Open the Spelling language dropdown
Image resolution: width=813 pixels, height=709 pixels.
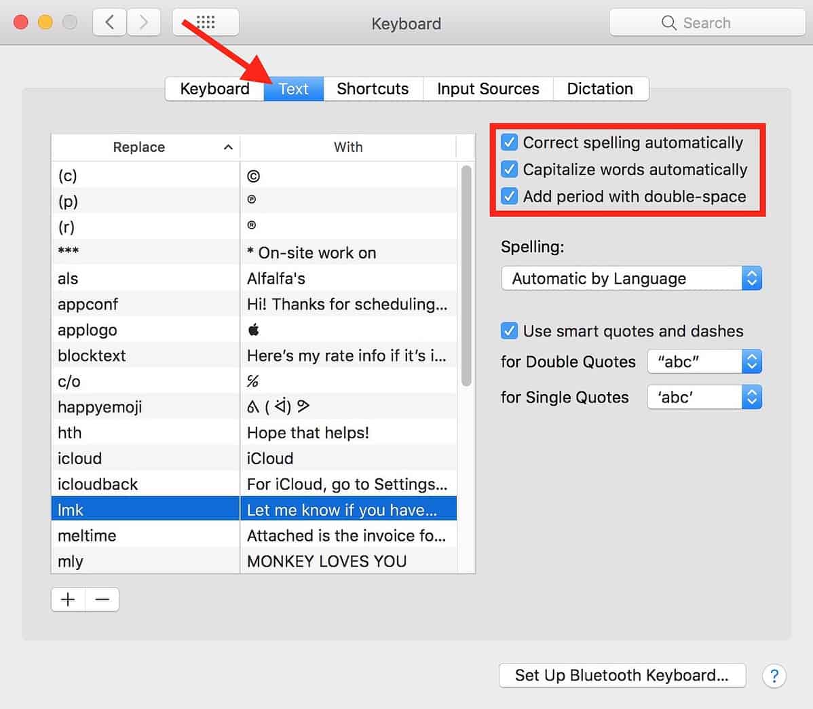point(751,278)
